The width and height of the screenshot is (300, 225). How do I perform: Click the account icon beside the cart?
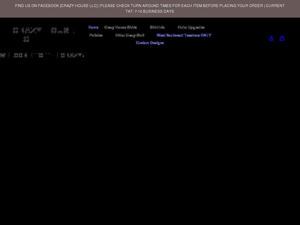271,38
